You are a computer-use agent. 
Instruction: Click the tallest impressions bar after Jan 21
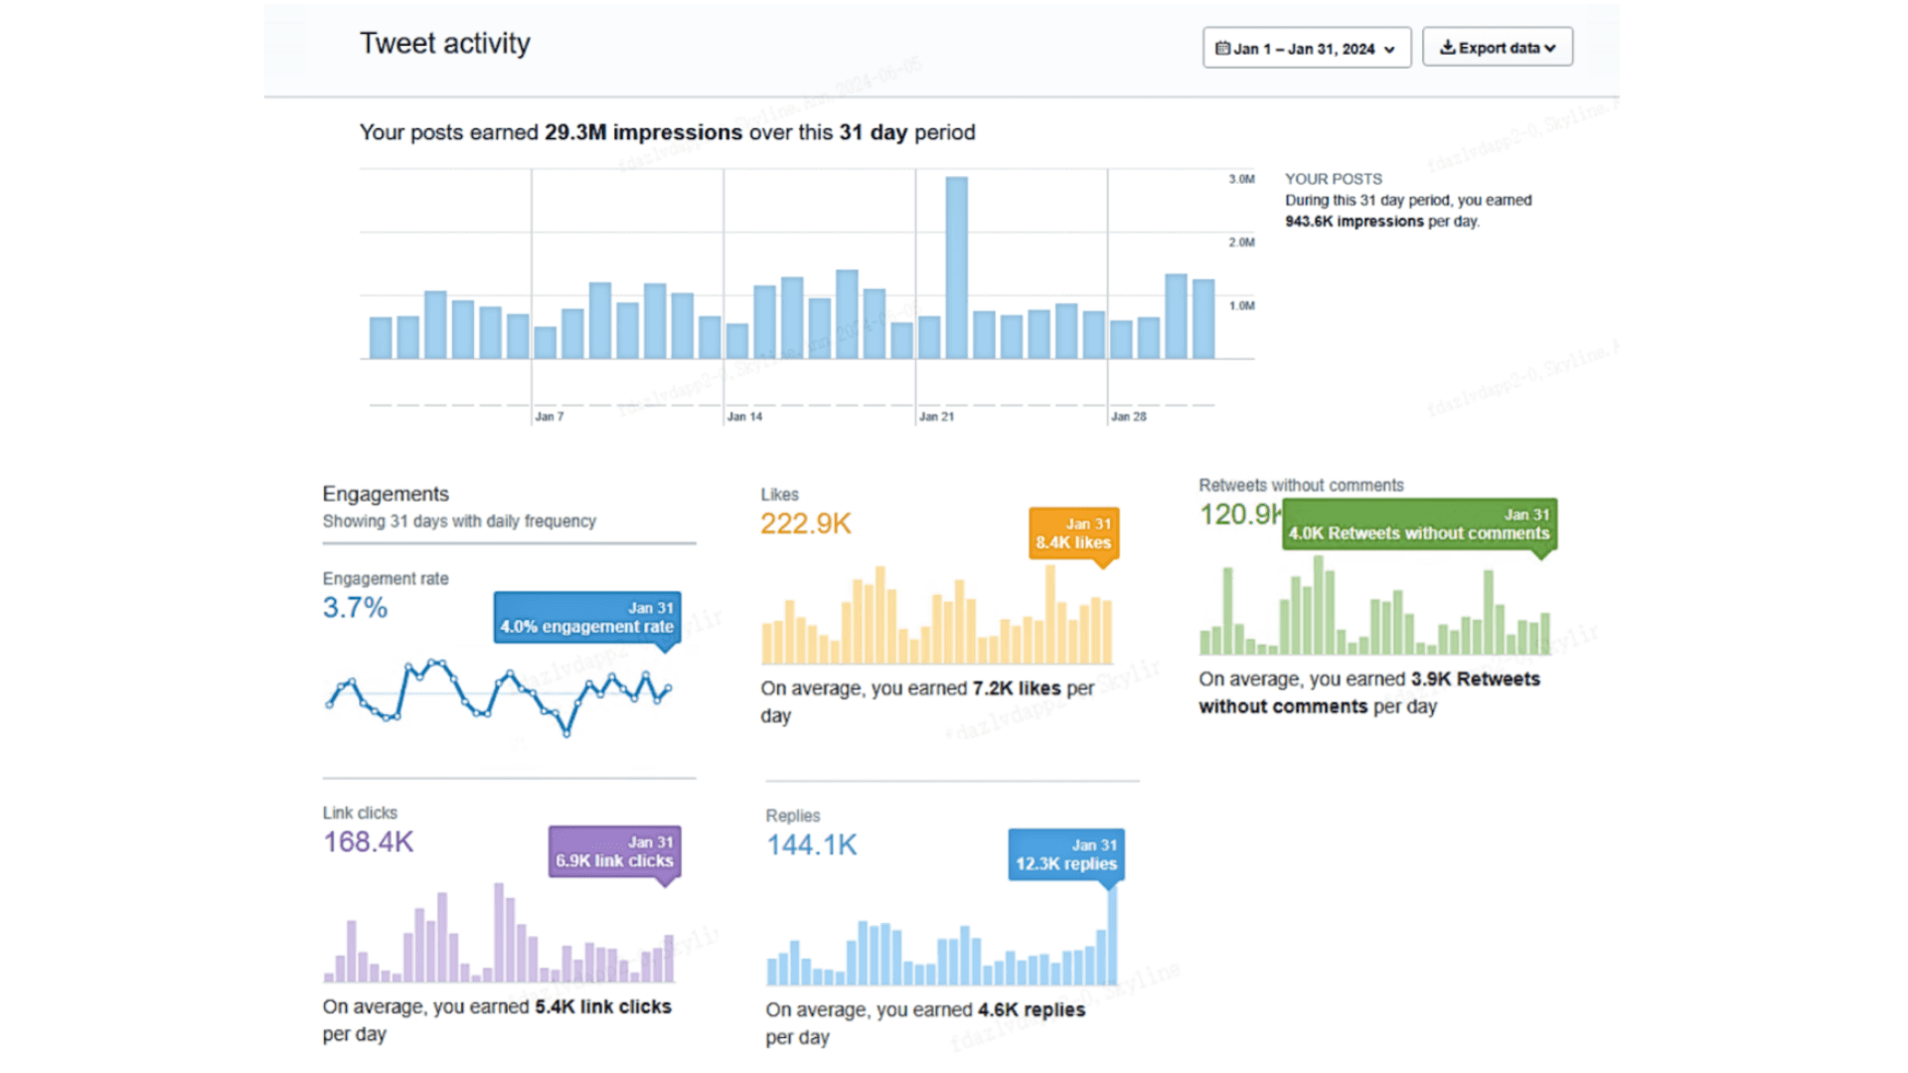click(x=956, y=268)
